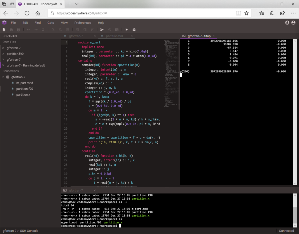Click the browser Home icon
The image size is (299, 234).
click(38, 13)
